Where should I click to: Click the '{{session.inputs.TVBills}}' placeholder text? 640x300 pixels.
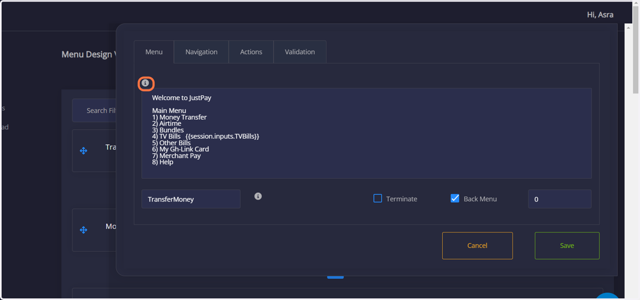[222, 137]
